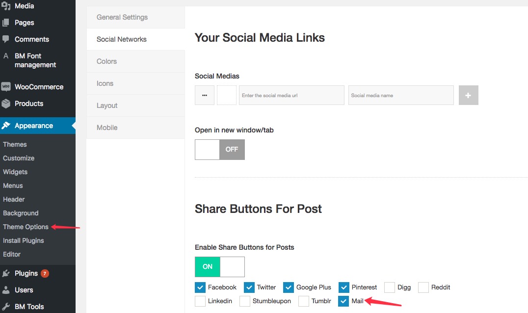Uncheck the Mail share checkbox
Image resolution: width=528 pixels, height=313 pixels.
[x=343, y=301]
